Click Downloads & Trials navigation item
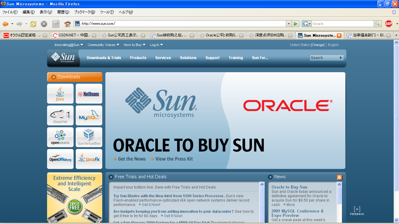399x224 pixels. tap(104, 58)
